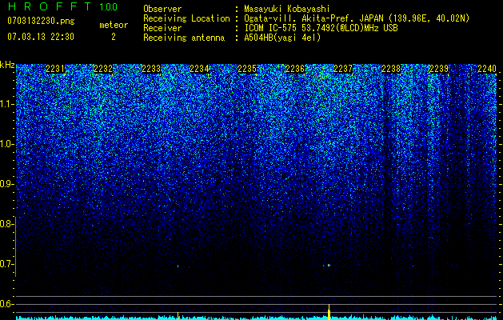Viewport: 503px width, 320px height.
Task: Click the HROFFT 1.0.0 title text
Action: [62, 6]
